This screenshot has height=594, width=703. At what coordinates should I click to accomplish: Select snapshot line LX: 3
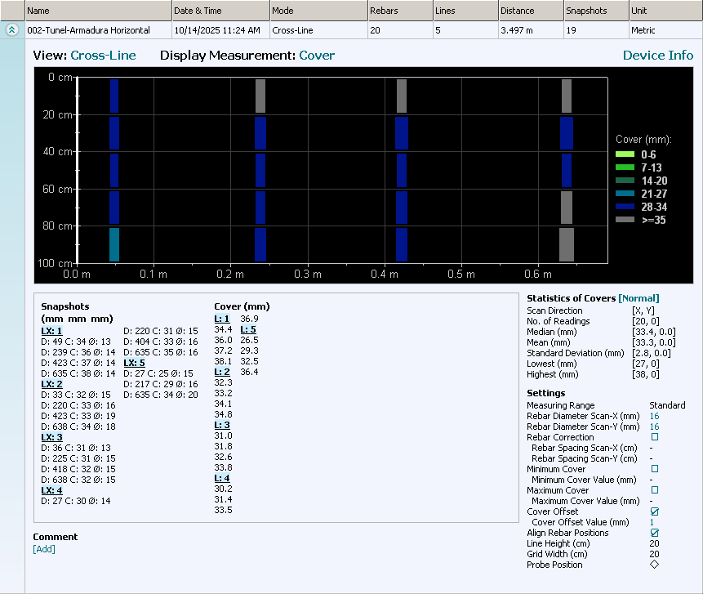(51, 437)
